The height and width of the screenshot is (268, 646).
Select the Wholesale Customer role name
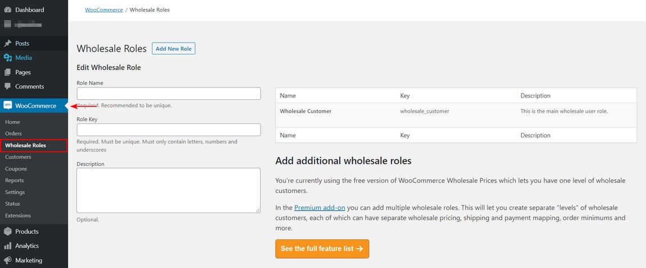coord(306,111)
